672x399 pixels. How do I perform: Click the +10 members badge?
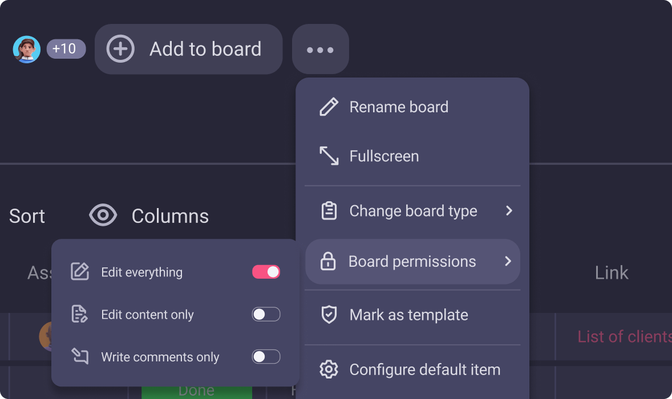[66, 49]
